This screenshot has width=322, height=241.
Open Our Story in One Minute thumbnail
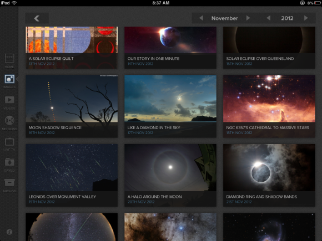170,48
